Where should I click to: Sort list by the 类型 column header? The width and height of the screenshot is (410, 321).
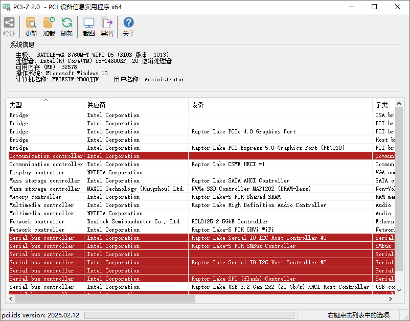click(x=45, y=105)
